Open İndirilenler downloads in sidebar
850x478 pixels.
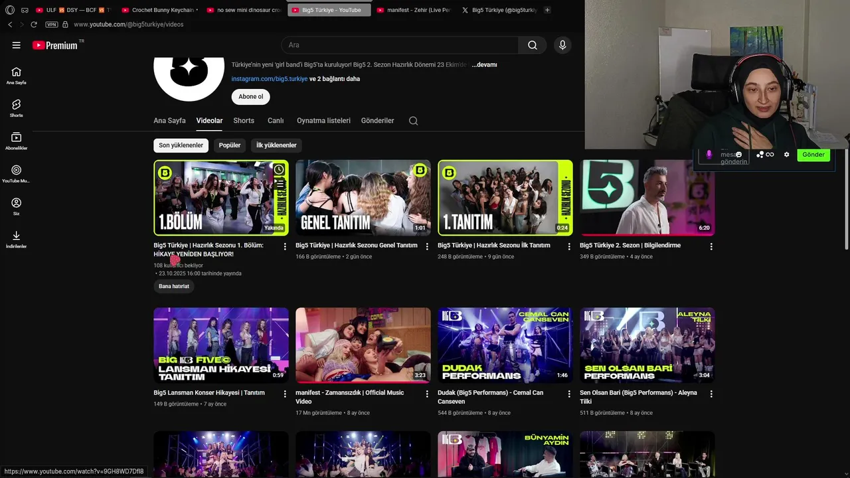coord(16,239)
